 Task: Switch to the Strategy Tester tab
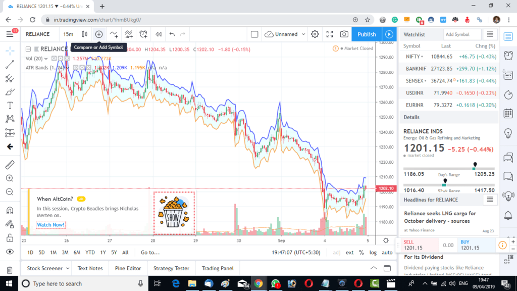171,268
